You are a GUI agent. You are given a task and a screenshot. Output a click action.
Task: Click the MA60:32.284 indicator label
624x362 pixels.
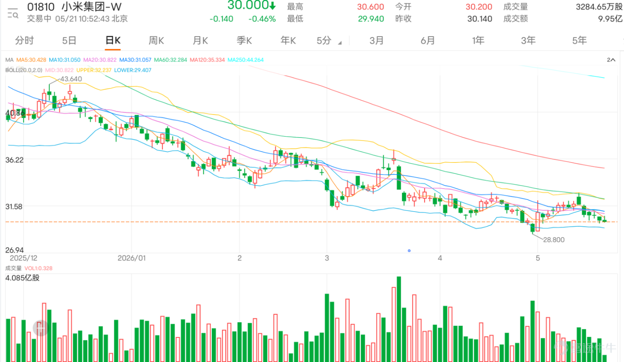[x=170, y=60]
